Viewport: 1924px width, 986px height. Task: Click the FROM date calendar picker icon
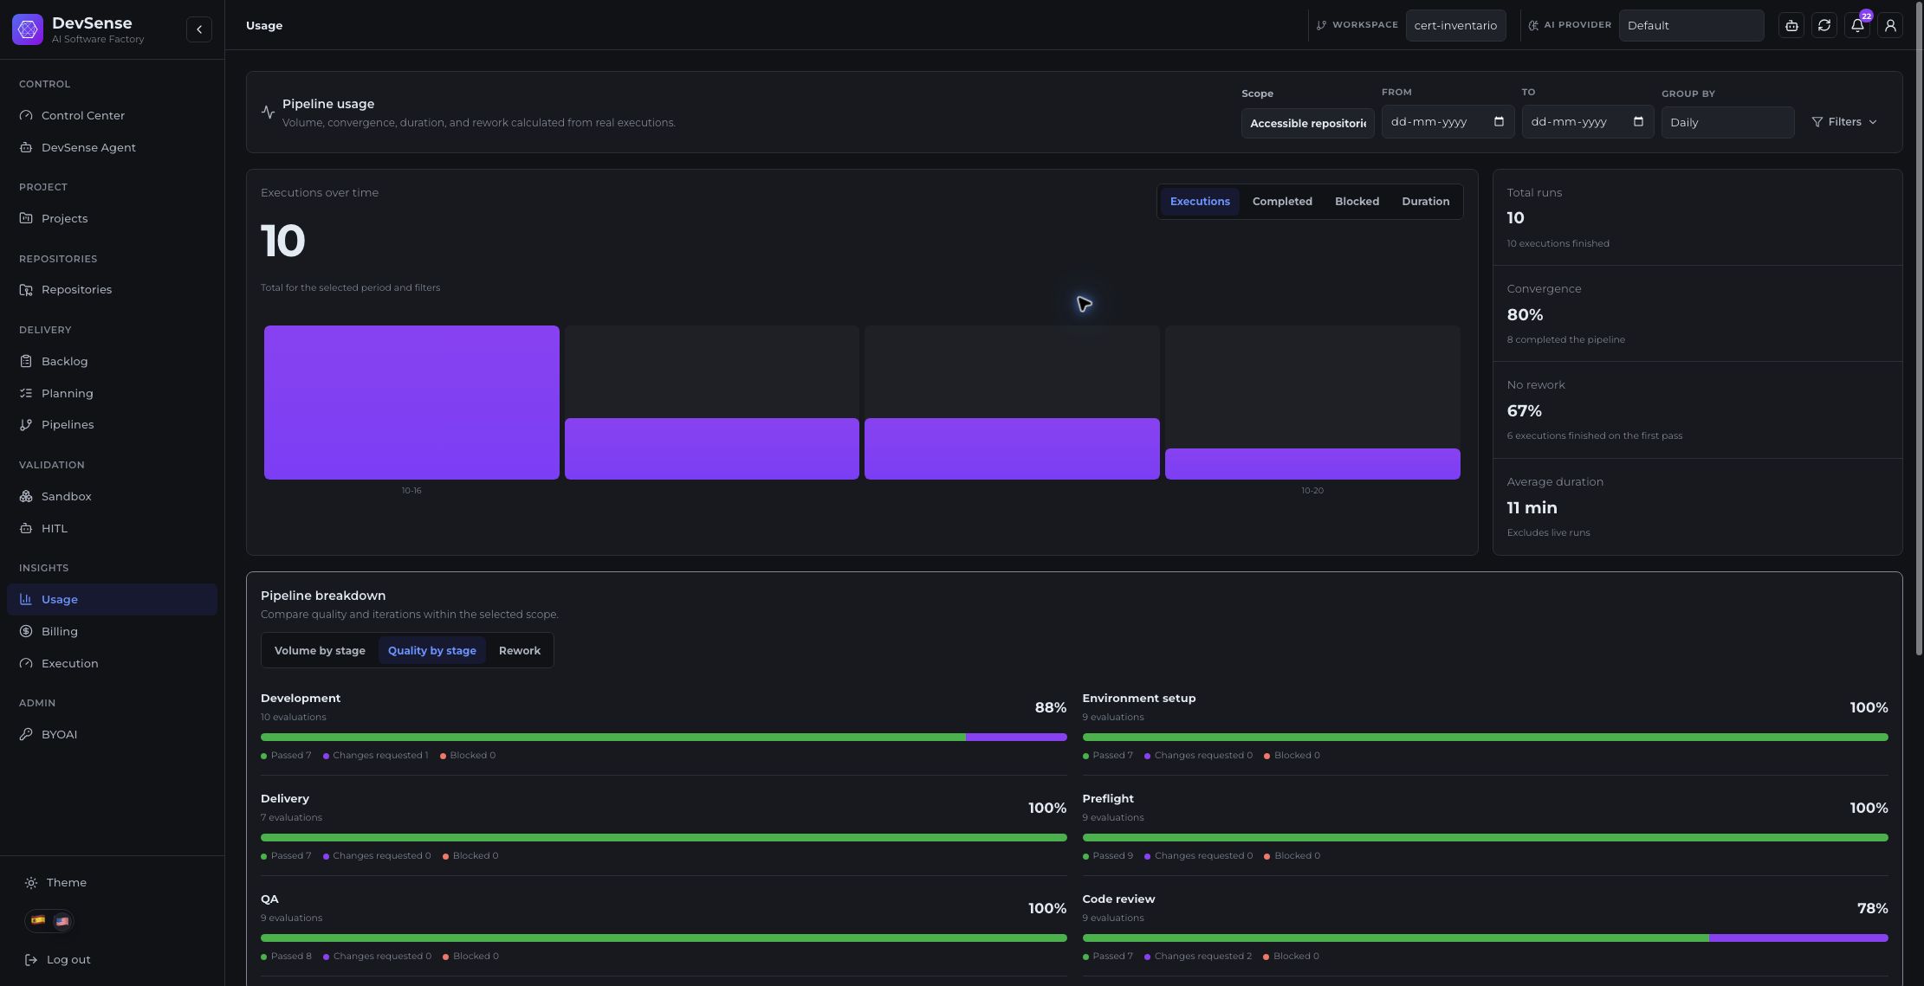click(1499, 121)
